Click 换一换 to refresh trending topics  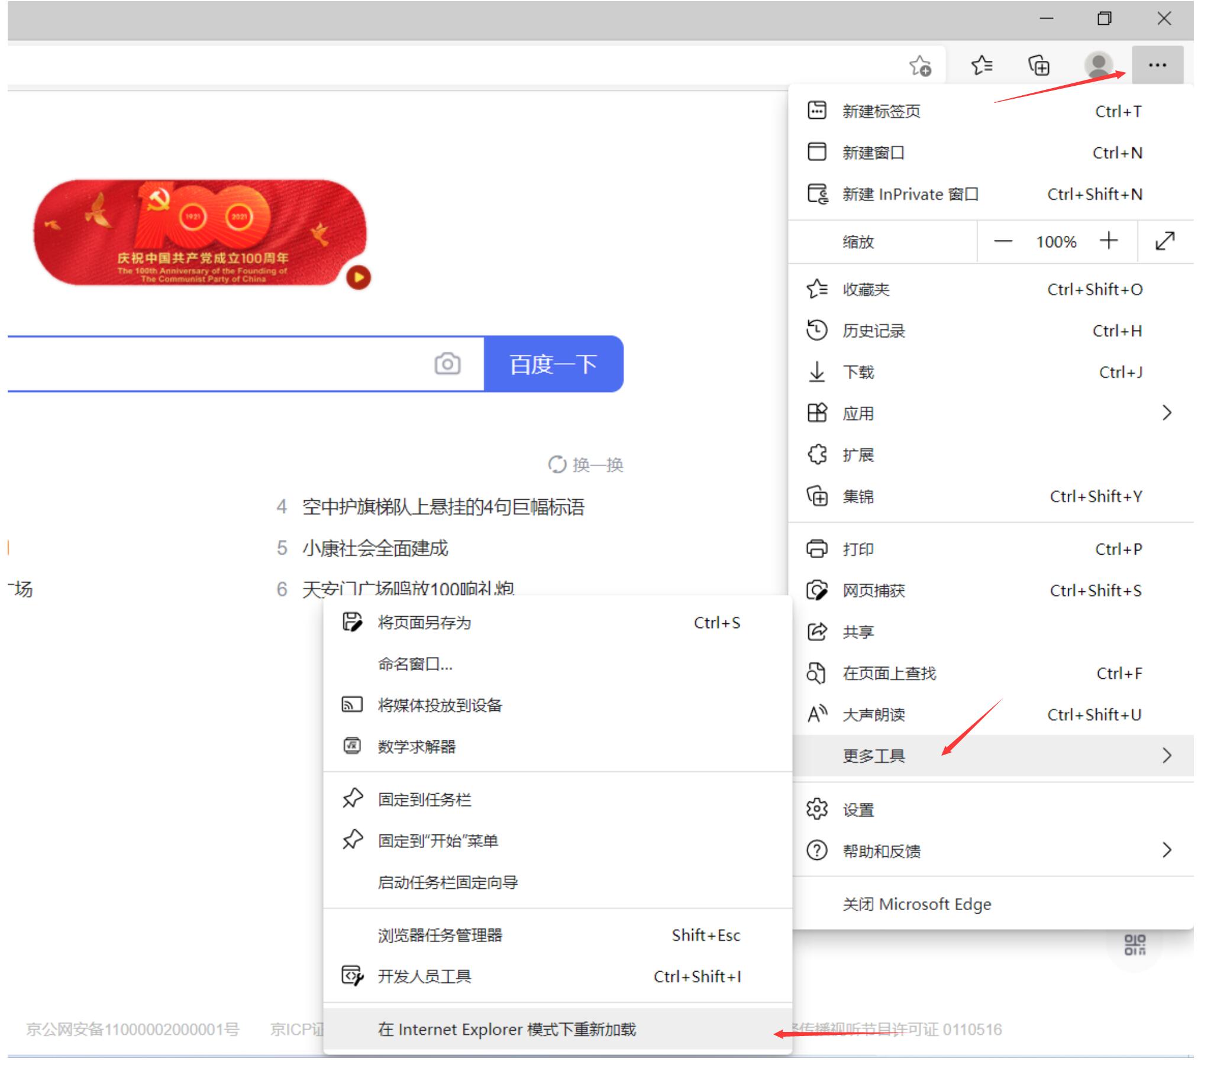coord(585,465)
